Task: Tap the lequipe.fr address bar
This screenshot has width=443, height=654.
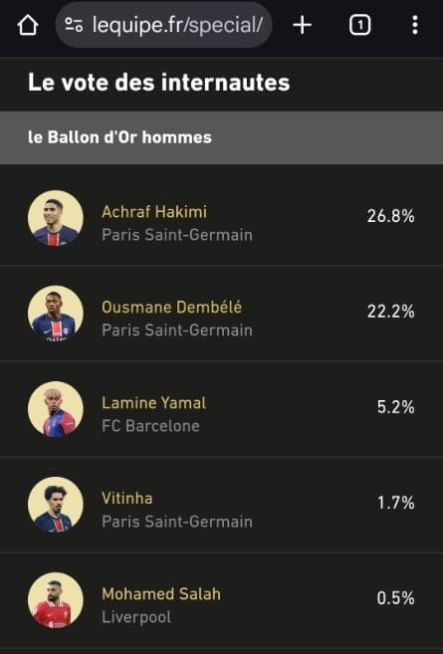Action: coord(163,25)
